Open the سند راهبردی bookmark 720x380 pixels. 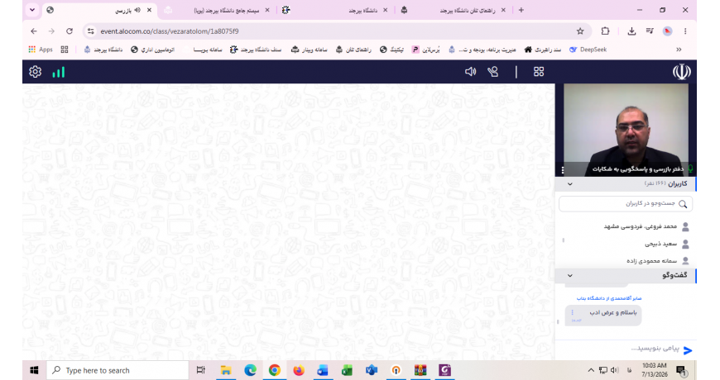543,50
